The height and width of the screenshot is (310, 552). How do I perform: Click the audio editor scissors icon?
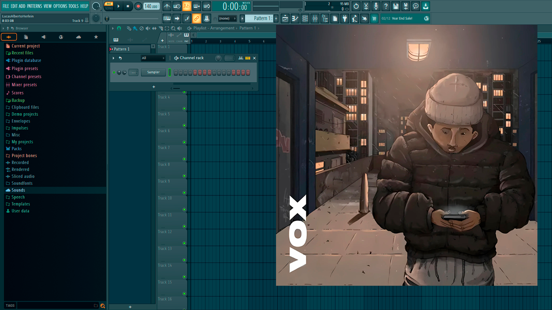point(366,6)
